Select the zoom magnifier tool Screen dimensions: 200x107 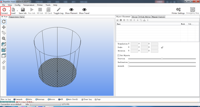[4, 38]
